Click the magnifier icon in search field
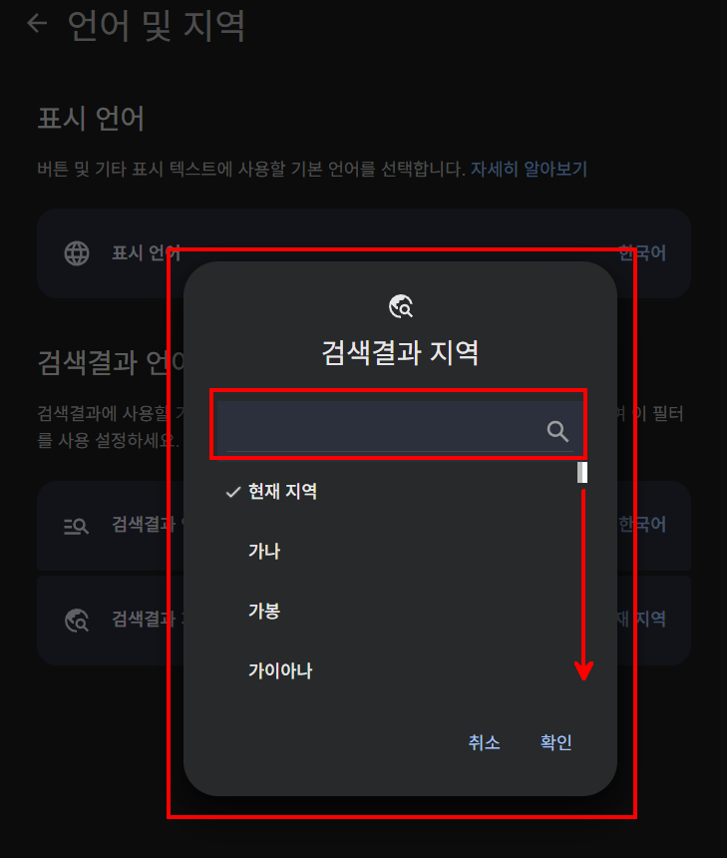 (557, 431)
